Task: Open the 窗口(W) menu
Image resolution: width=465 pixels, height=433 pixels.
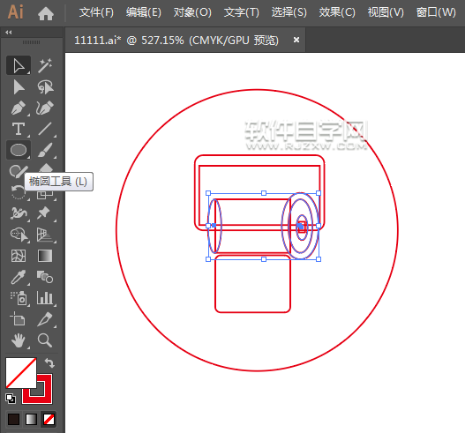Action: pos(436,12)
